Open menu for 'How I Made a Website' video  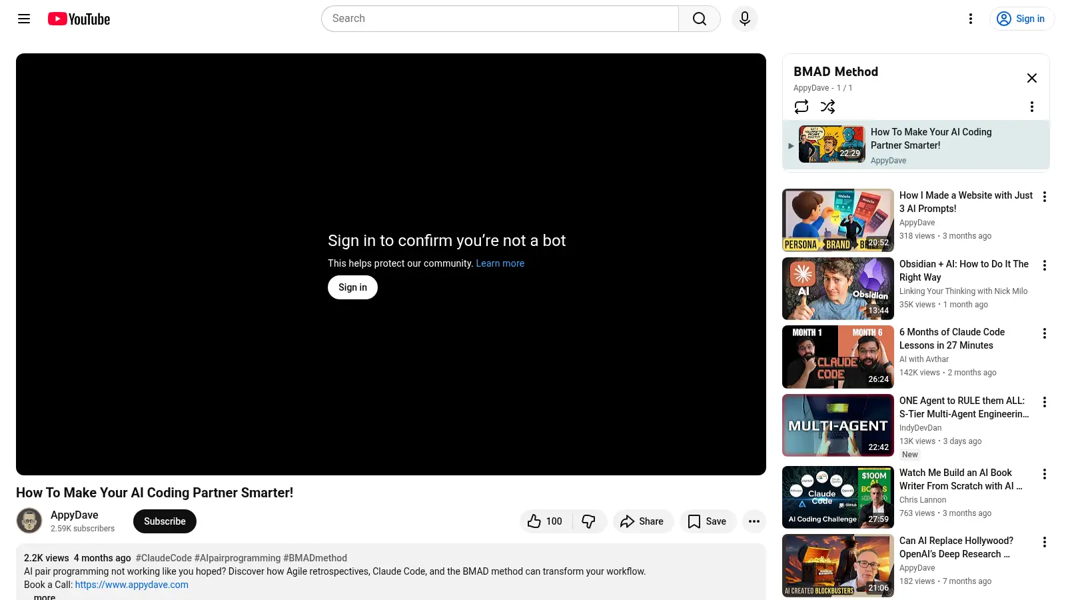click(x=1045, y=197)
